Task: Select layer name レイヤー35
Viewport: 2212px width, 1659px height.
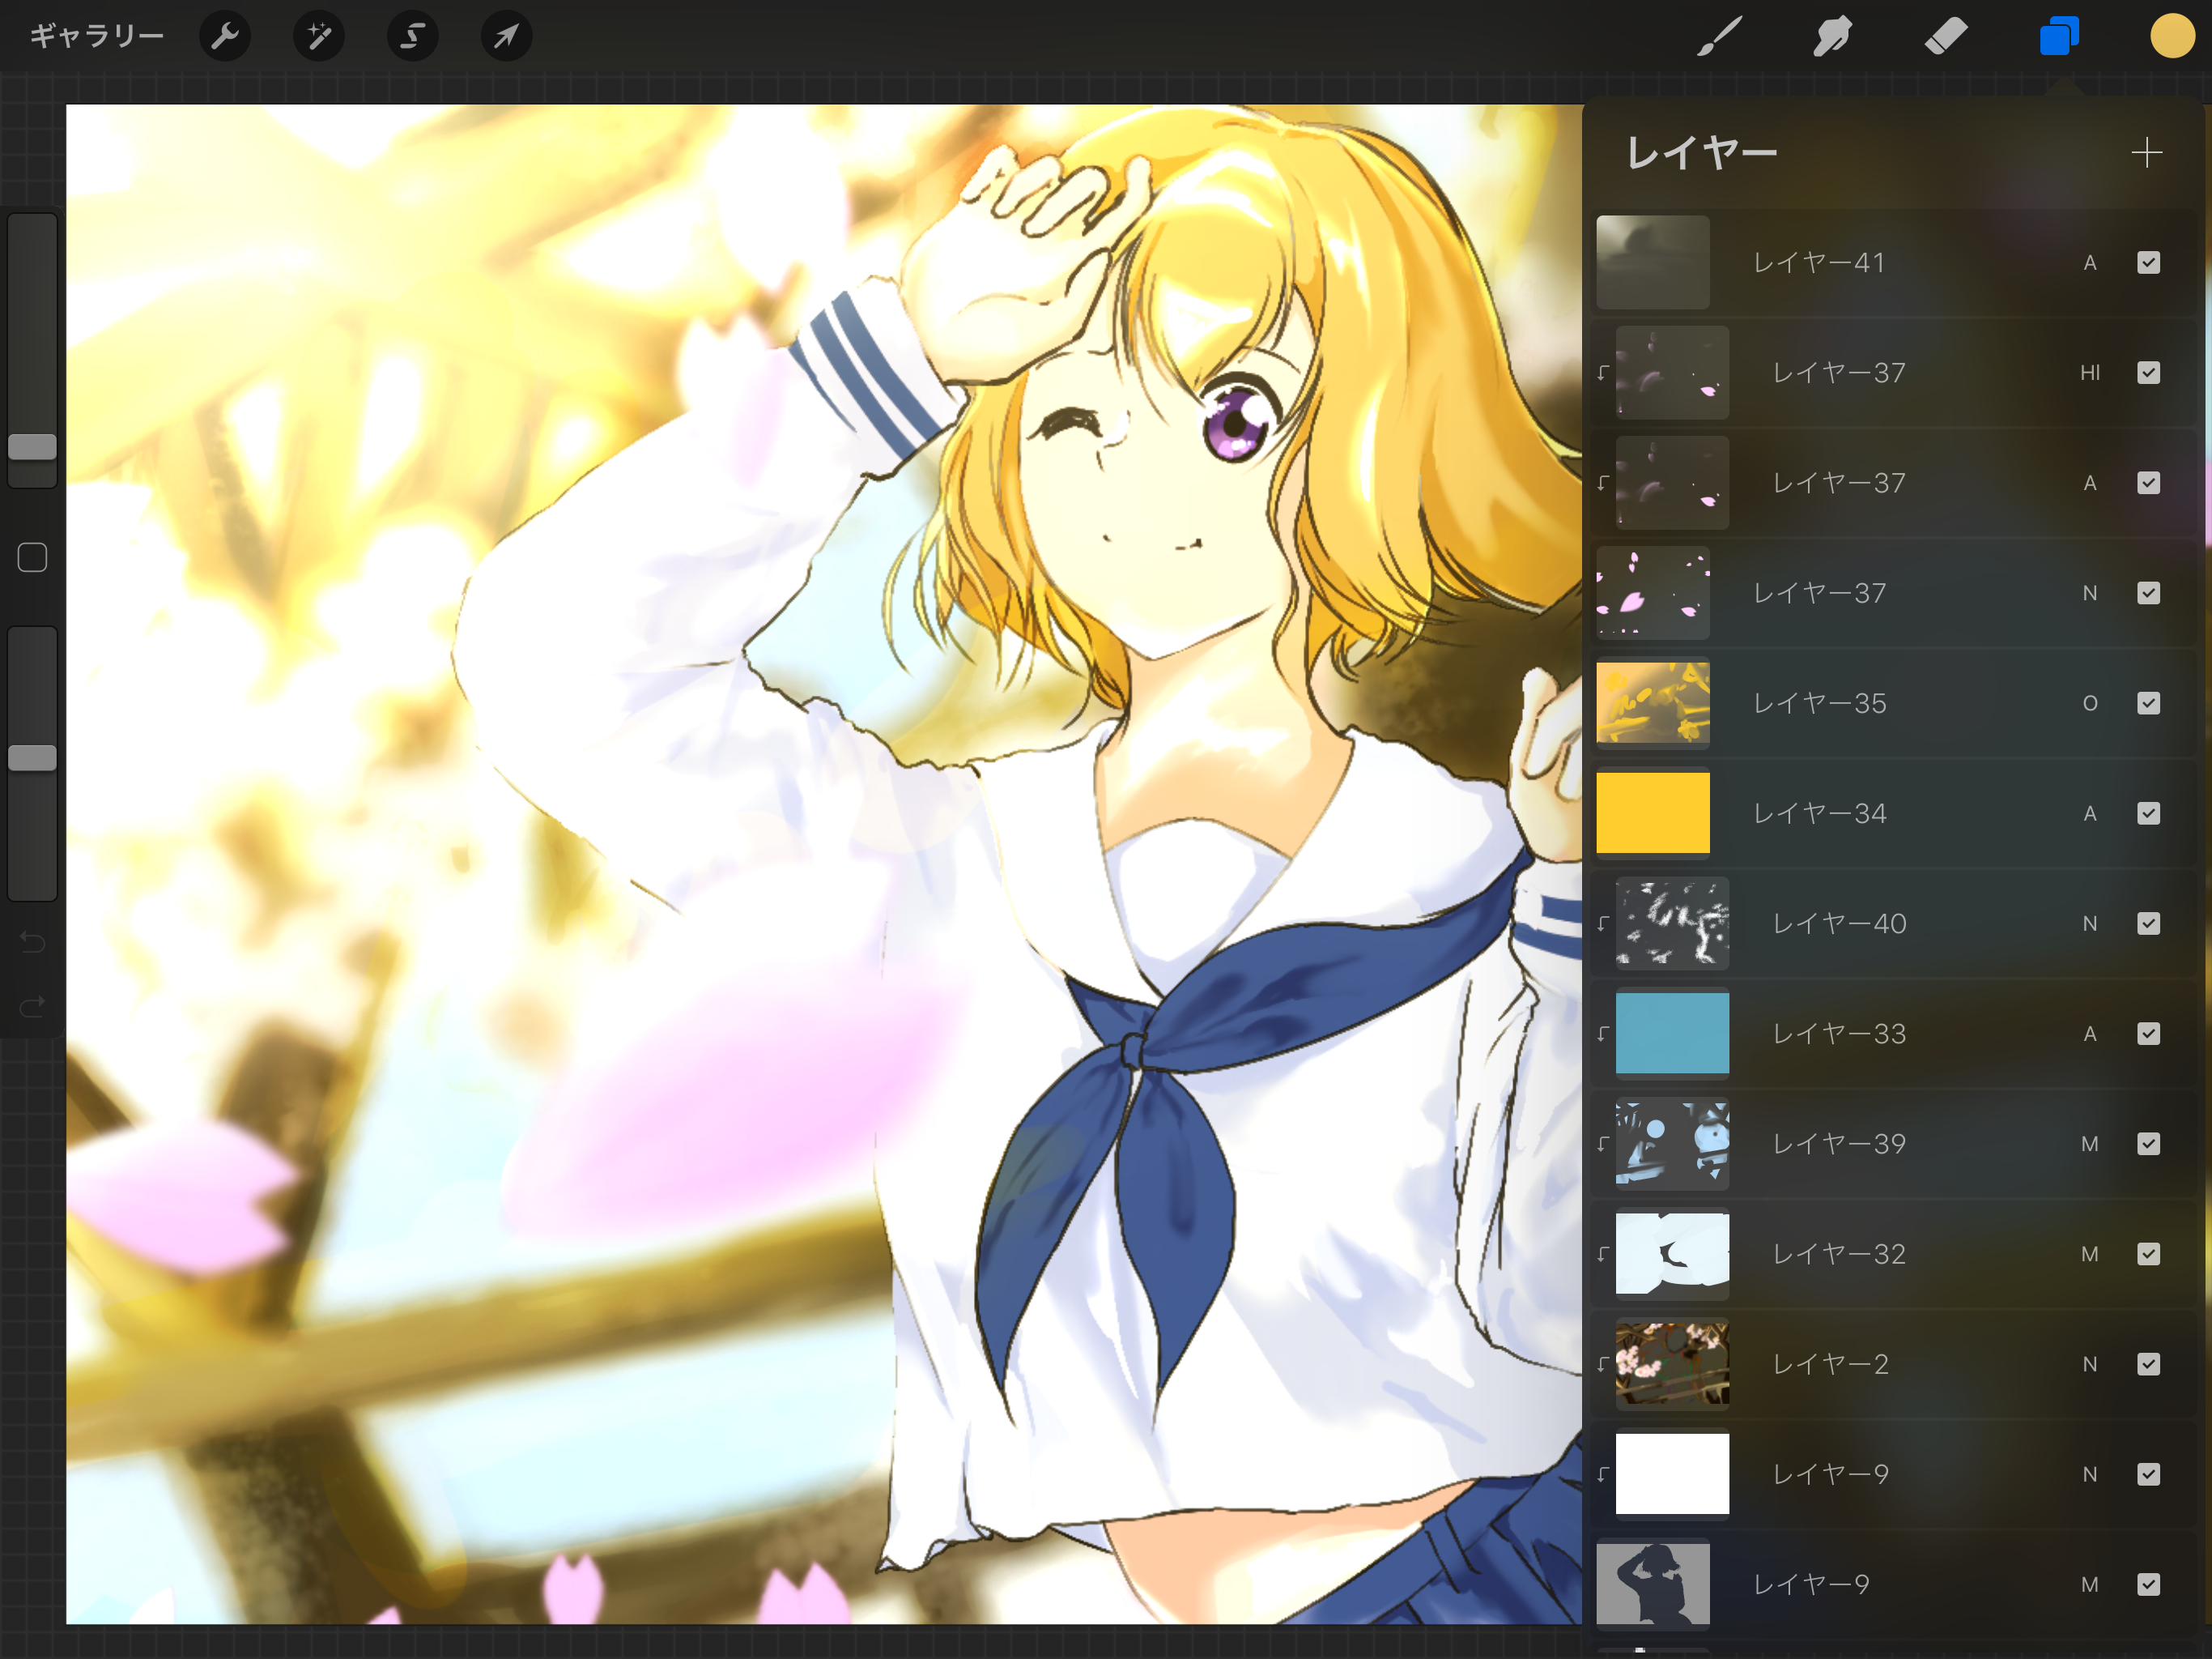Action: coord(1819,703)
